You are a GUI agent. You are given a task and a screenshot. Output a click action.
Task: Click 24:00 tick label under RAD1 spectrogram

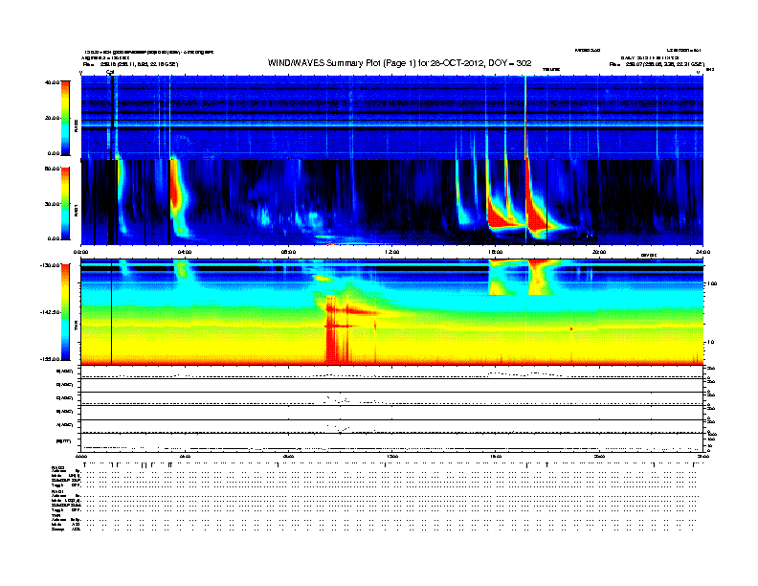click(x=702, y=252)
